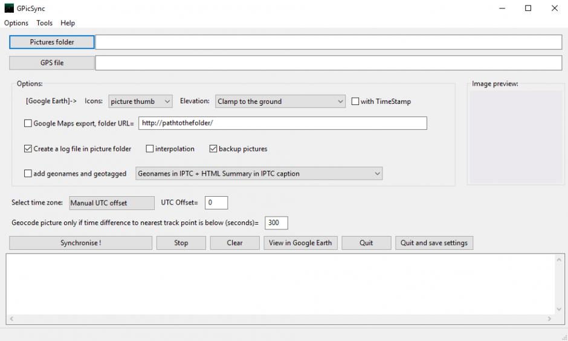
Task: Click the Pictures folder button
Action: 52,42
